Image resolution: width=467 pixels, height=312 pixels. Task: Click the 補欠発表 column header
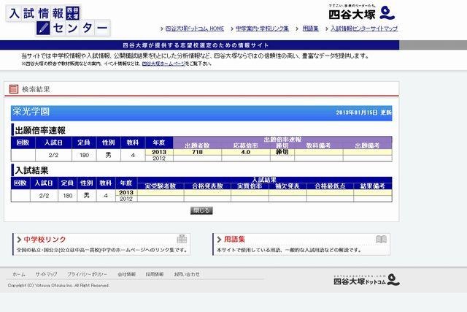tap(287, 186)
